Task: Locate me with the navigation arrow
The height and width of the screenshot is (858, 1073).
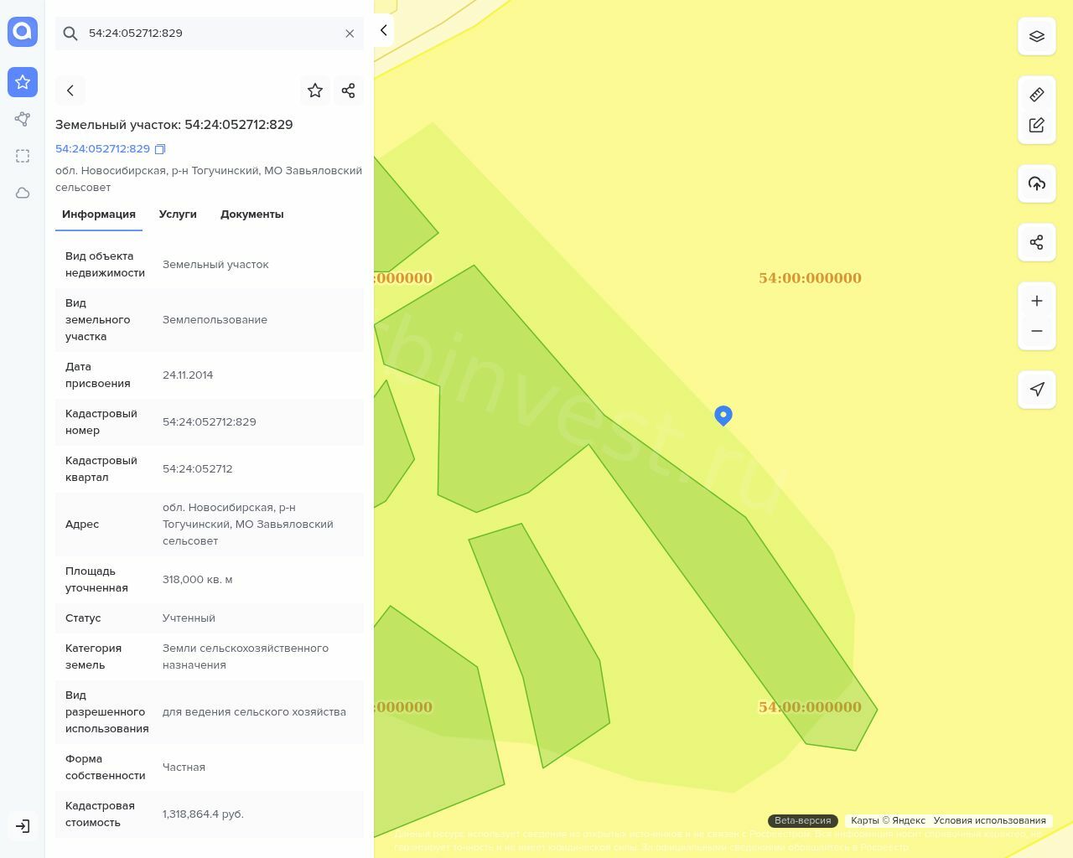Action: tap(1037, 390)
